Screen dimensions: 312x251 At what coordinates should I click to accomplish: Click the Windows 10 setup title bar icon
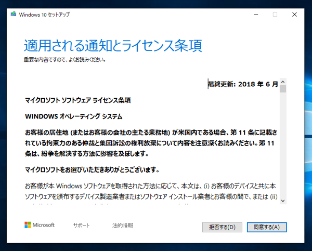(x=14, y=14)
